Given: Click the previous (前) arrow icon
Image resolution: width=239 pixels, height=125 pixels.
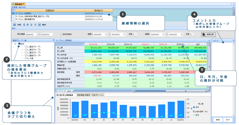Looking at the screenshot, I should pyautogui.click(x=24, y=25).
